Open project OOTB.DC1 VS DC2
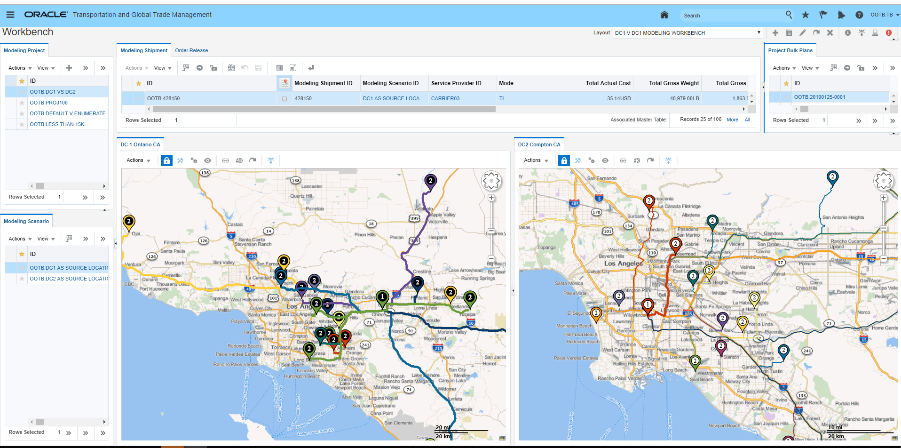Viewport: 901px width, 448px height. tap(53, 92)
